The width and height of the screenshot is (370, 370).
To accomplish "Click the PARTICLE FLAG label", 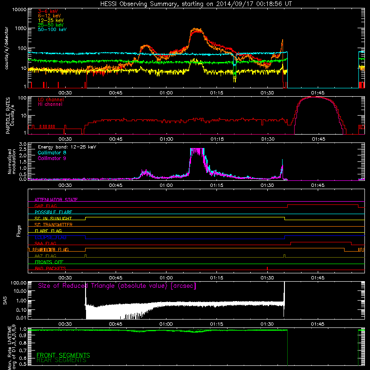I will [52, 250].
